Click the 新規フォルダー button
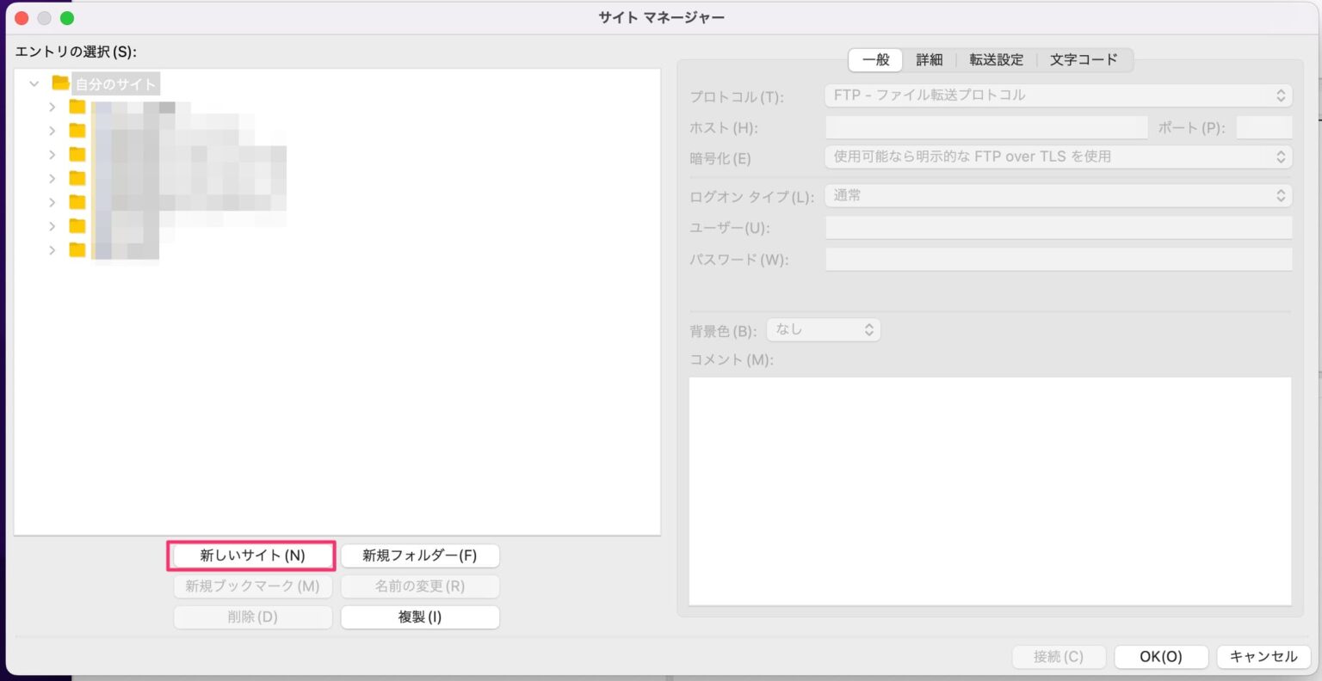The height and width of the screenshot is (681, 1322). (x=420, y=555)
